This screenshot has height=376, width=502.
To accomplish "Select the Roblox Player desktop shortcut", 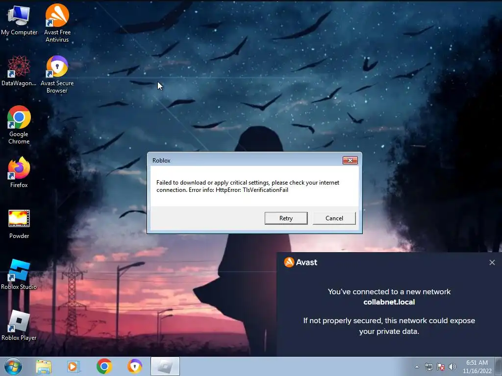I will pyautogui.click(x=19, y=326).
